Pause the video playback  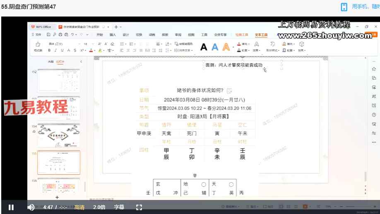(11, 207)
